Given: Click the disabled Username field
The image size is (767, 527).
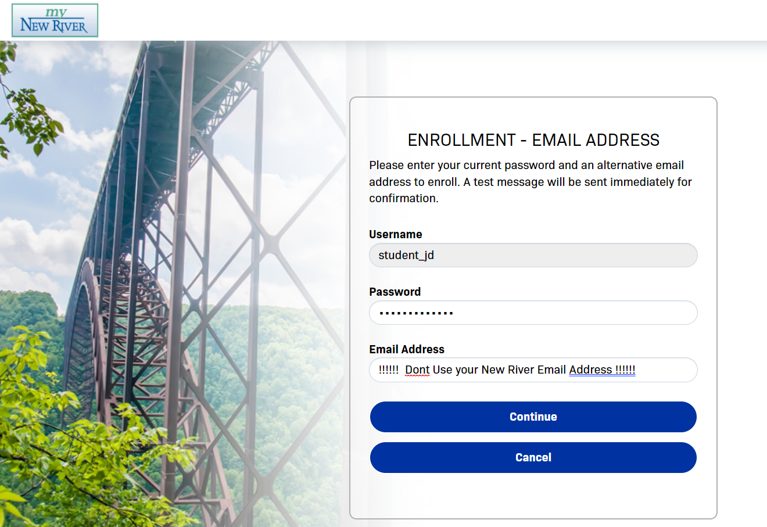Looking at the screenshot, I should tap(533, 255).
